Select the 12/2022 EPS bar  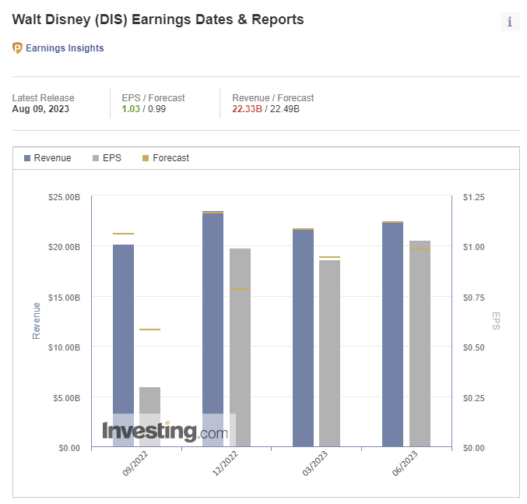tap(240, 347)
